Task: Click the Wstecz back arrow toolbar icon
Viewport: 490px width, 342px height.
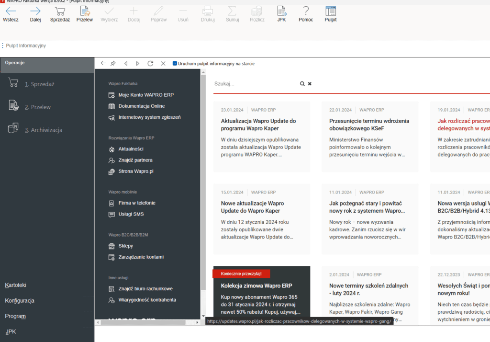Action: click(x=11, y=11)
